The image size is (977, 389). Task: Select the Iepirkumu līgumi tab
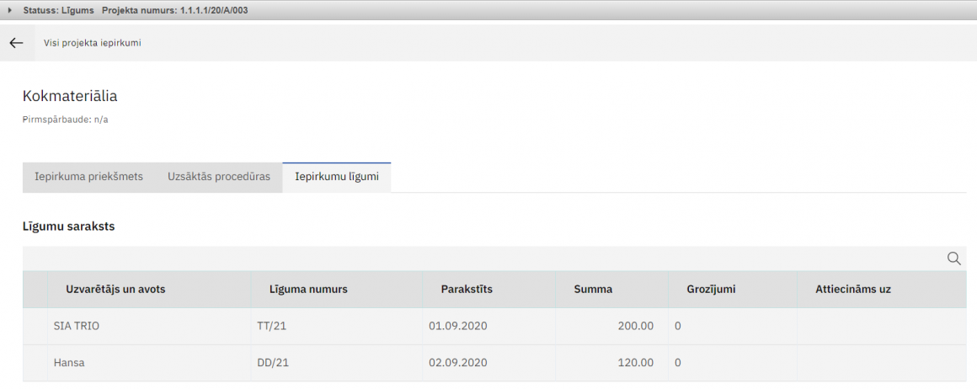336,177
